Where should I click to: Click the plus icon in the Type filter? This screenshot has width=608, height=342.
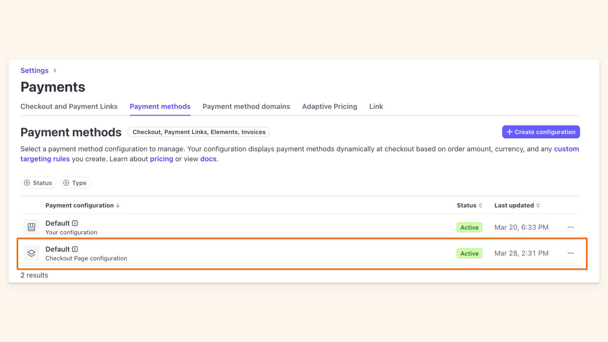click(x=66, y=183)
